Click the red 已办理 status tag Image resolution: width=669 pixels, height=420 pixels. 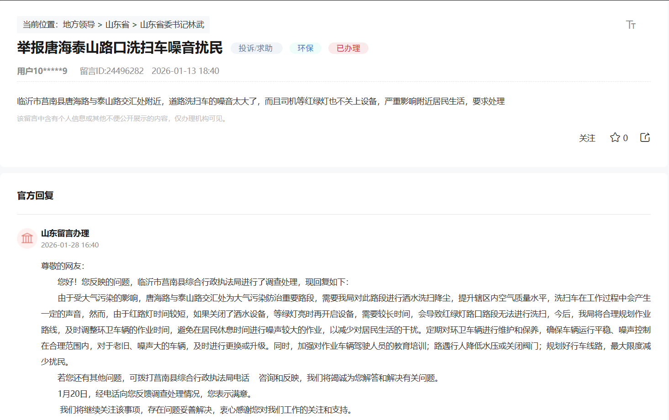tap(348, 48)
